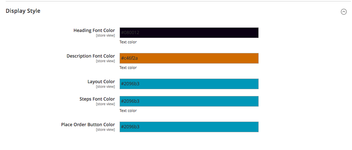Click store view scope under Steps Font Color

click(x=105, y=104)
